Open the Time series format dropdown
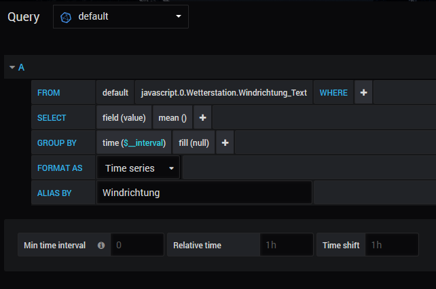 [138, 168]
